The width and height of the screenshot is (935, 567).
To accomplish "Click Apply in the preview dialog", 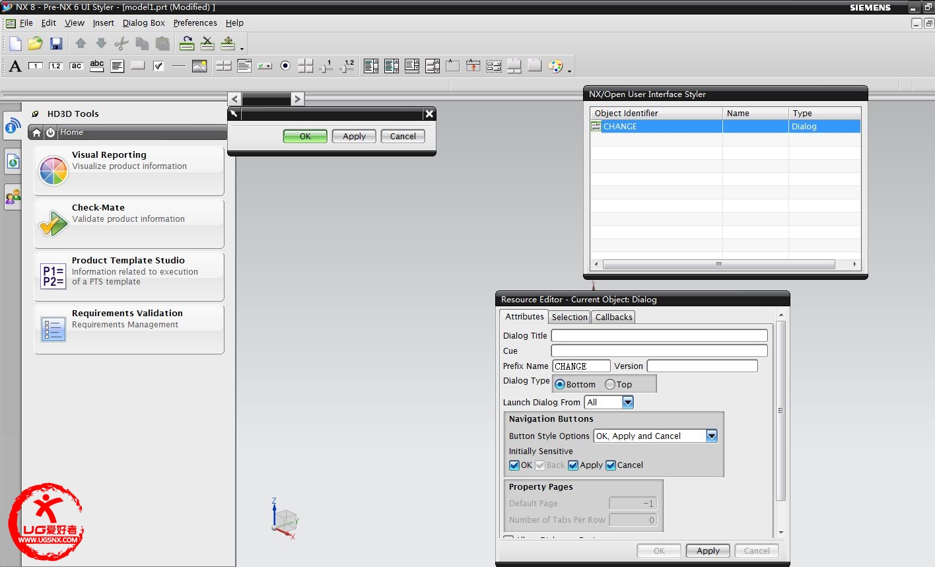I will pyautogui.click(x=354, y=137).
